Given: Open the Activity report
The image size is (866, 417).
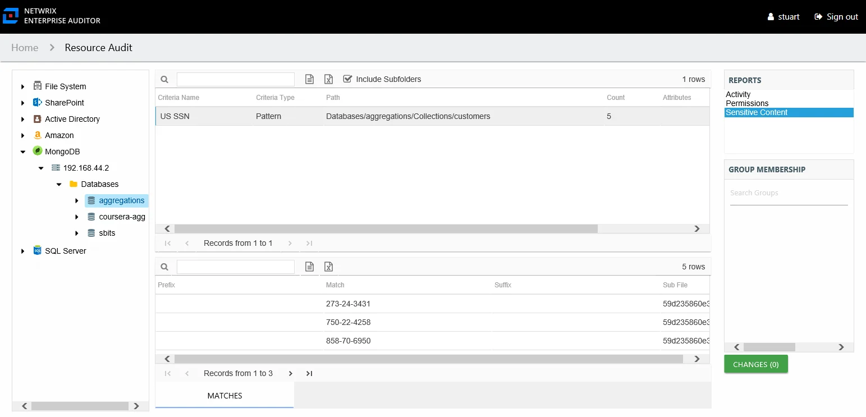Looking at the screenshot, I should tap(738, 94).
